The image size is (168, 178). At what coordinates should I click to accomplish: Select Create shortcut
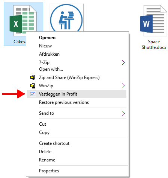(77, 143)
